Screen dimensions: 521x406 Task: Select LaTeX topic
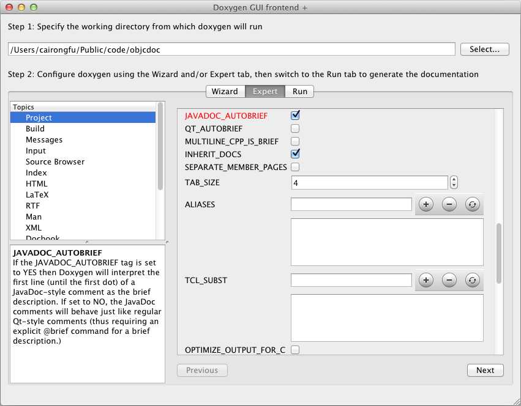[x=83, y=194]
